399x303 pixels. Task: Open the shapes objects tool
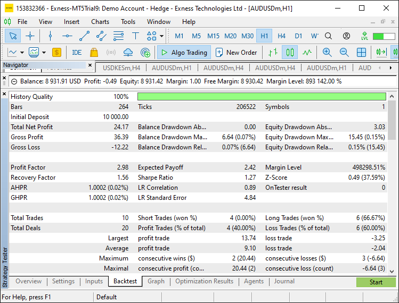coord(152,36)
